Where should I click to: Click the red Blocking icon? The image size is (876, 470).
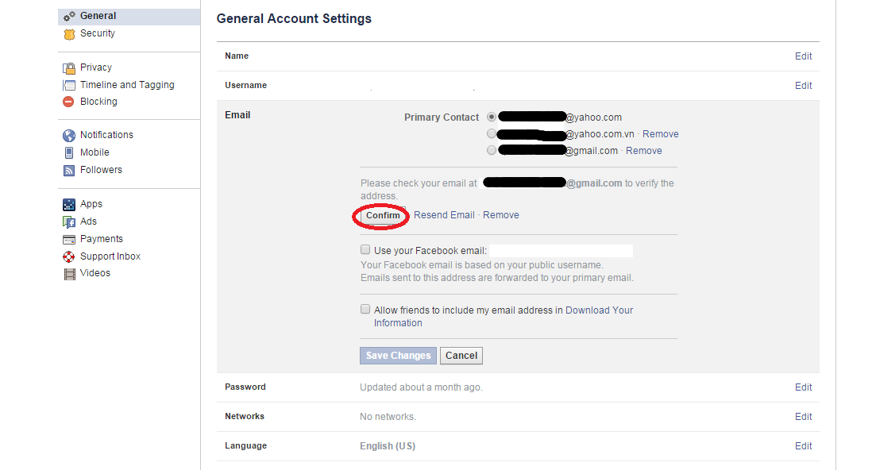[69, 102]
